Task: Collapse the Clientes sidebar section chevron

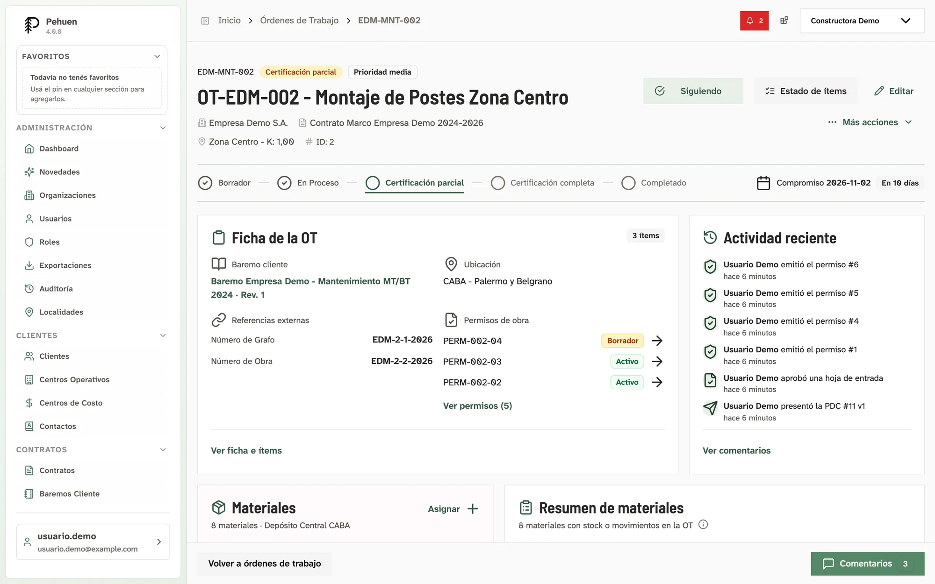Action: point(163,335)
